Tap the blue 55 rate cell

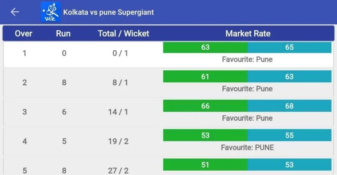point(289,135)
